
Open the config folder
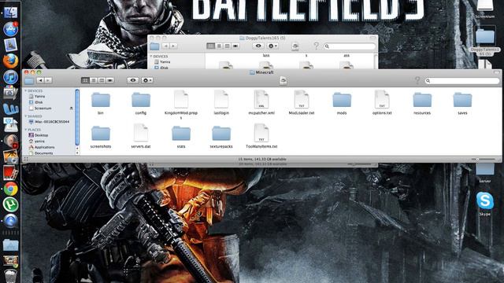point(141,100)
